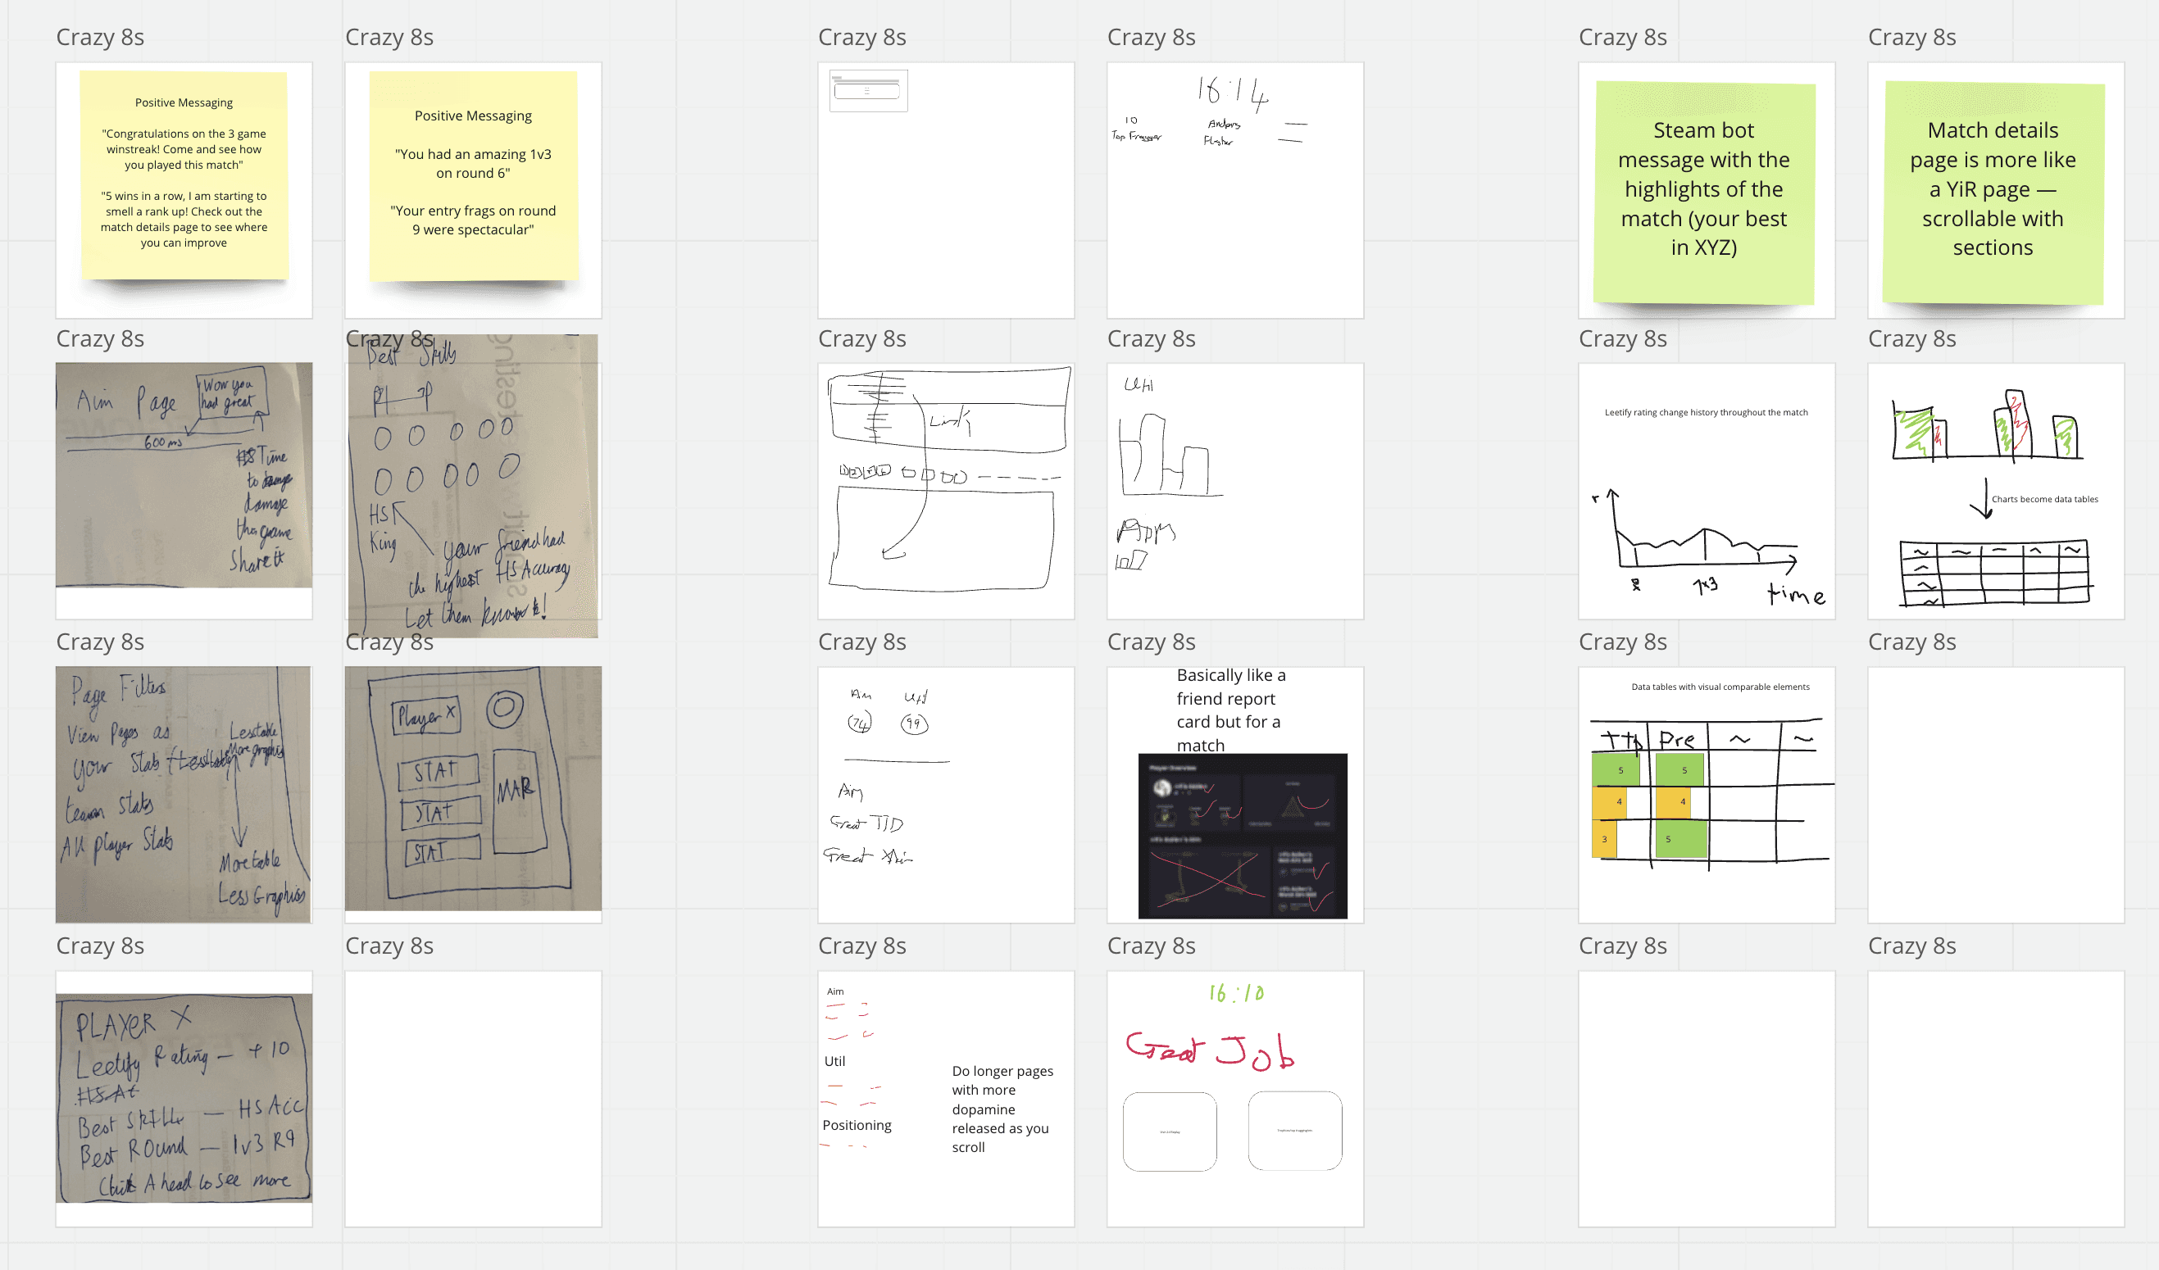
Task: Click the 'Crazy 8s' title above the rating history chart frame
Action: pyautogui.click(x=1623, y=339)
